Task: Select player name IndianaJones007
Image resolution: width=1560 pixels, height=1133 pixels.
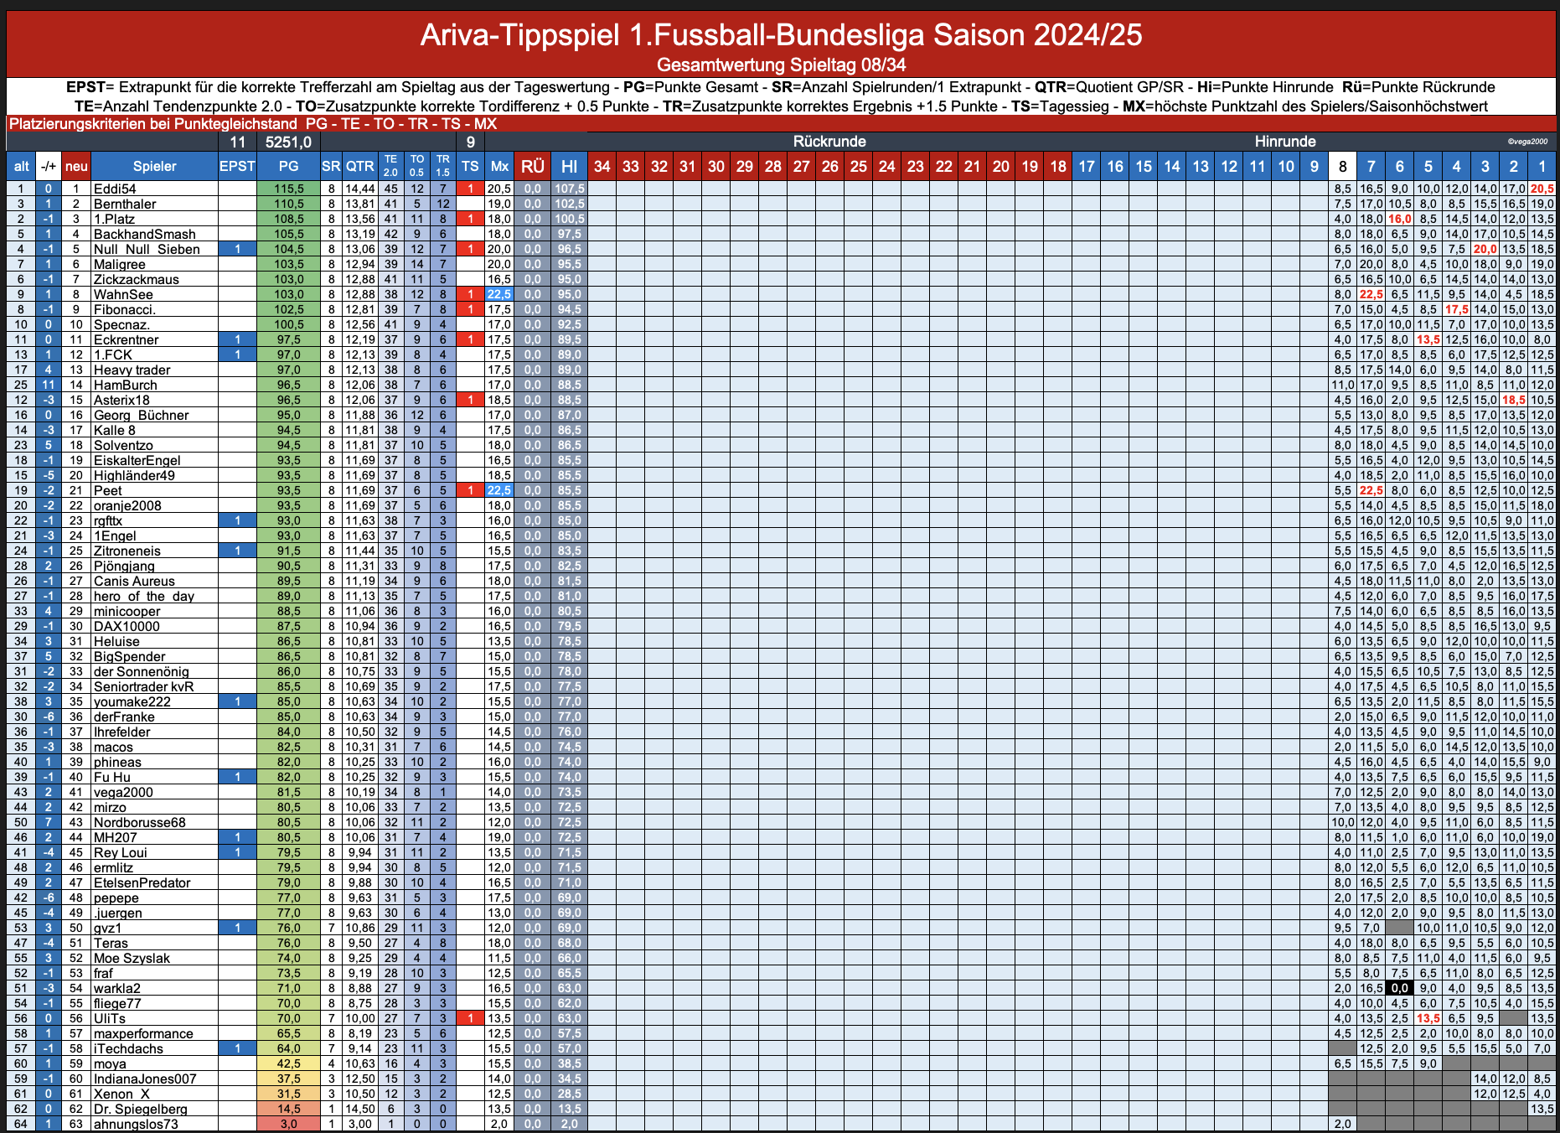Action: [x=146, y=1079]
